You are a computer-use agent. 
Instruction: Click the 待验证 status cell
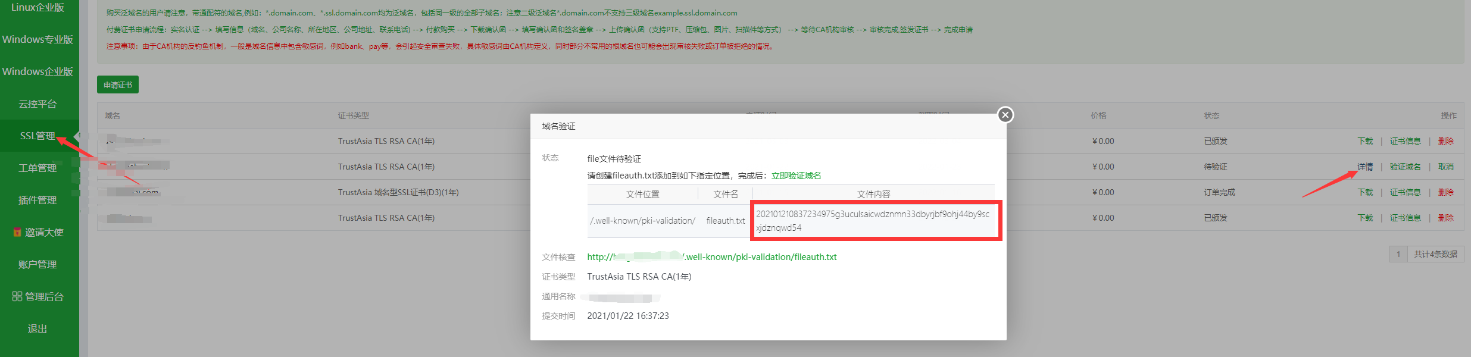1215,167
